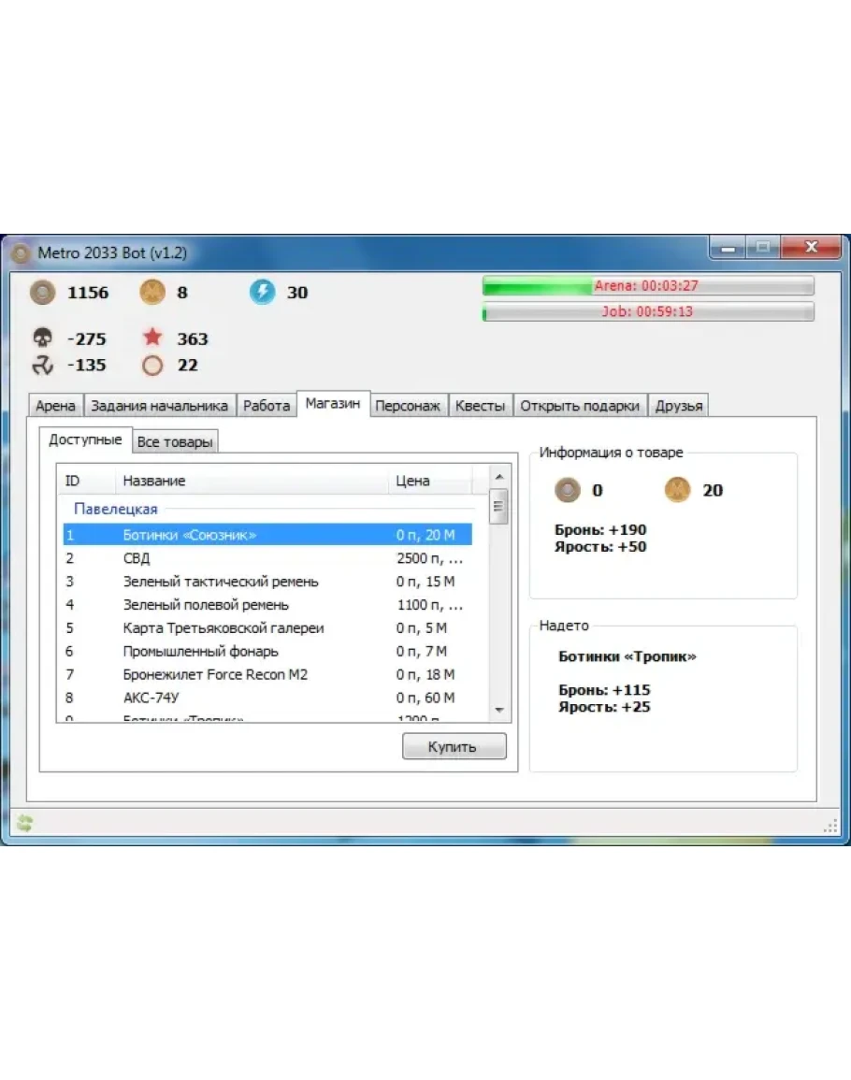The height and width of the screenshot is (1080, 851).
Task: Select the СВД item in list
Action: pos(137,558)
